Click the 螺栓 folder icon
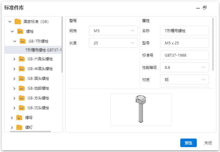This screenshot has width=220, height=152. pos(20,31)
